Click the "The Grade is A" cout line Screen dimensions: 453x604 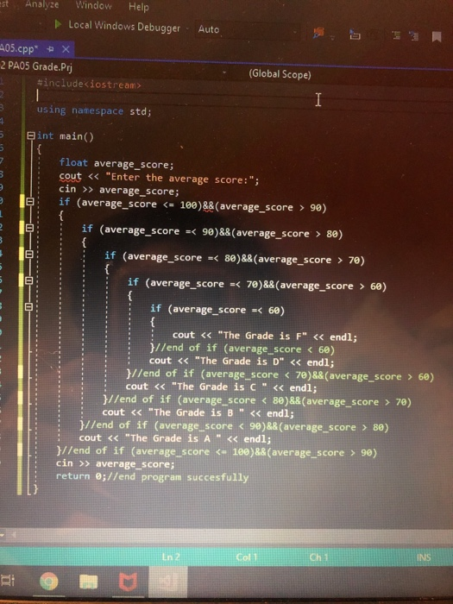pyautogui.click(x=175, y=438)
